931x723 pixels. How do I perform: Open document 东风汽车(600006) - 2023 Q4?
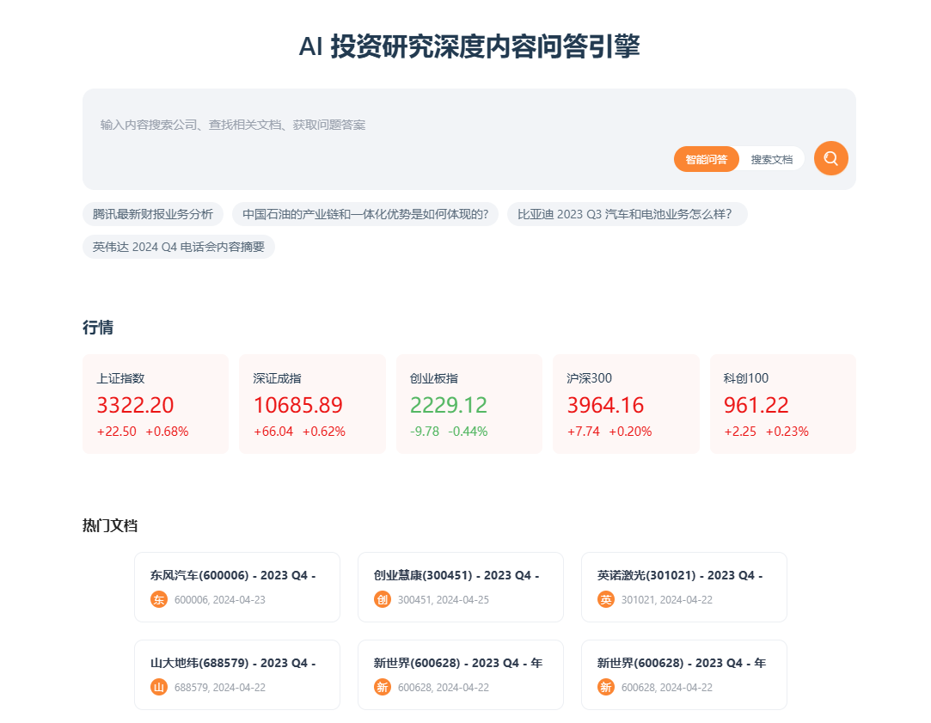point(237,587)
